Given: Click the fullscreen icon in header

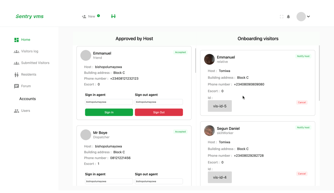Looking at the screenshot, I should point(281,17).
